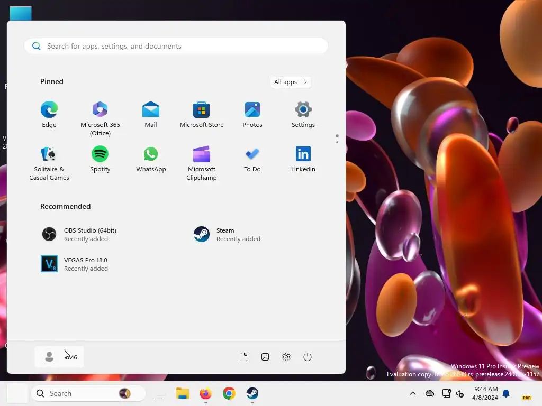Screen dimensions: 542x406
Task: Open Documents folder from Start footer
Action: point(243,357)
